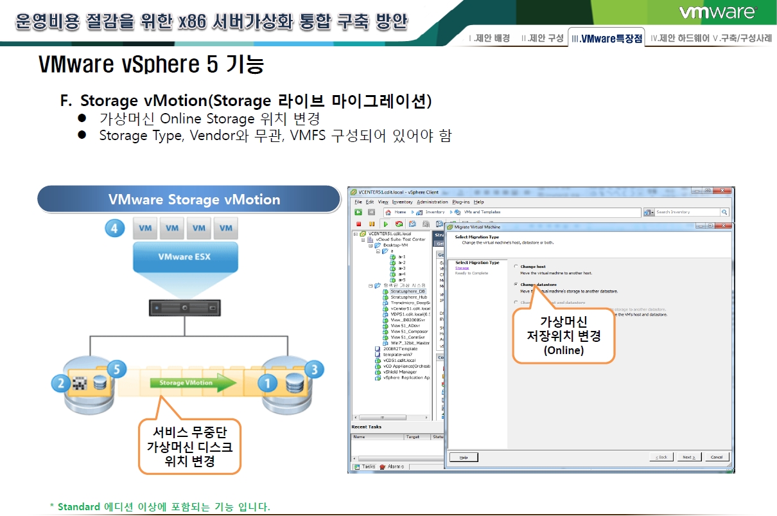Screen dimensions: 777x516
Task: Click the II.제안 구성 slide tab
Action: (543, 39)
